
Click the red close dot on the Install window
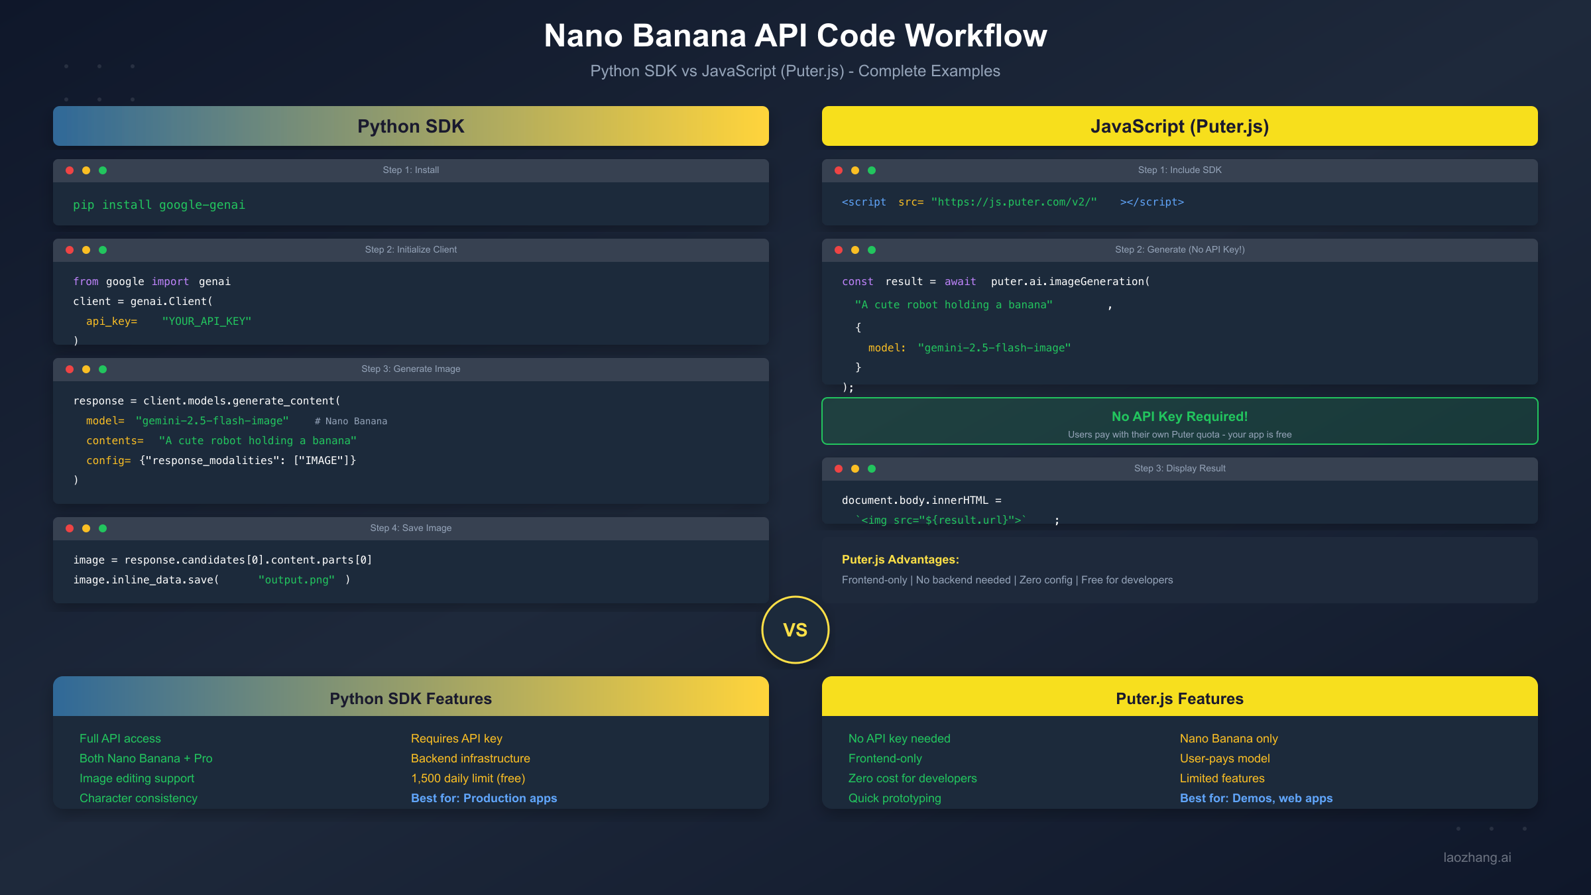70,170
